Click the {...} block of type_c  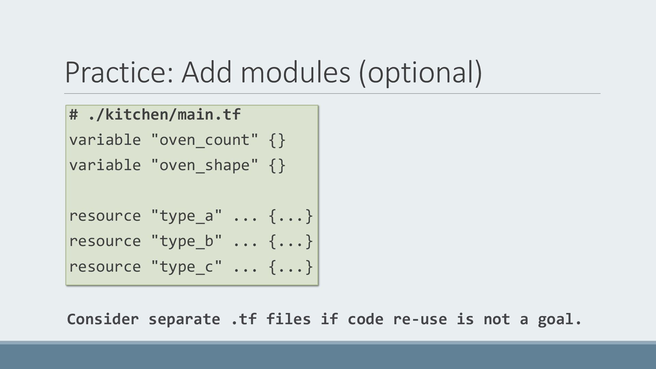[291, 266]
